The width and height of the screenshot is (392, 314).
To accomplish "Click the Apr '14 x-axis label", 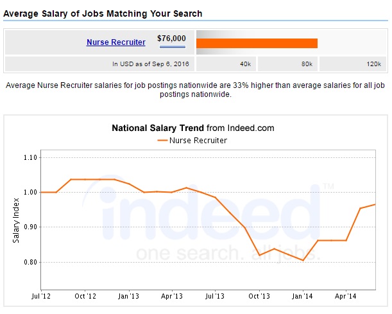I will click(346, 296).
